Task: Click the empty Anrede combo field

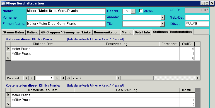Action: point(141,17)
